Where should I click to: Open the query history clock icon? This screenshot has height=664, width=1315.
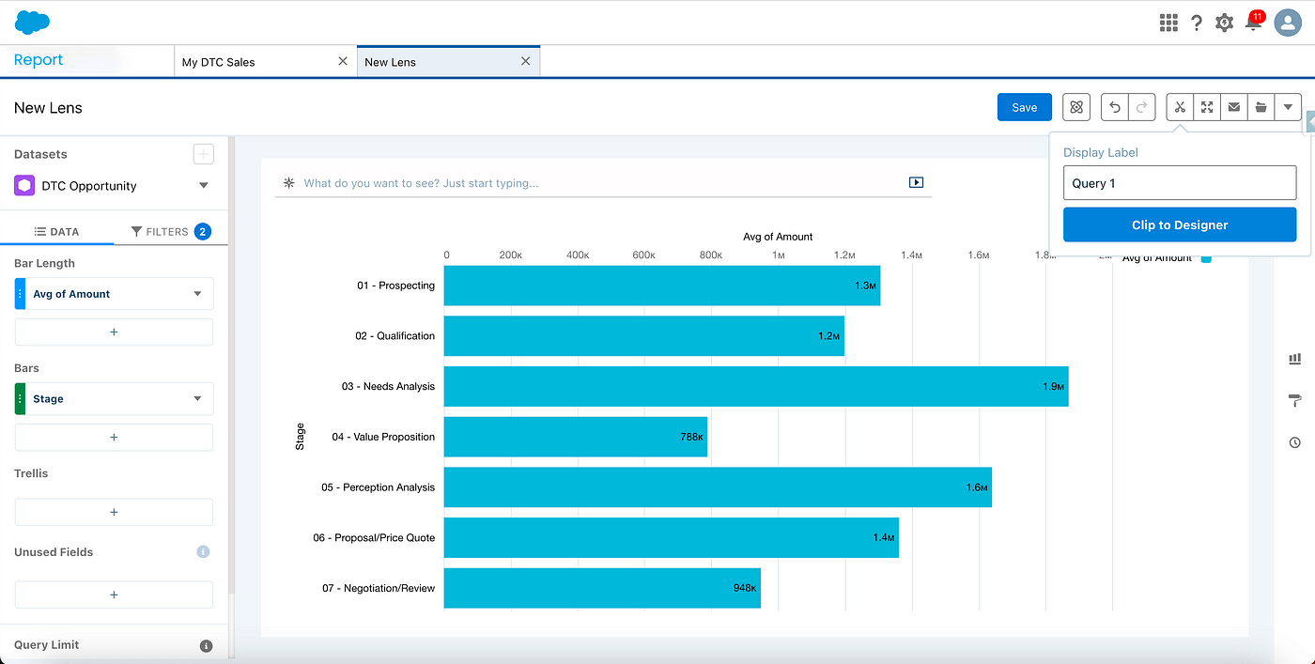[x=1295, y=442]
